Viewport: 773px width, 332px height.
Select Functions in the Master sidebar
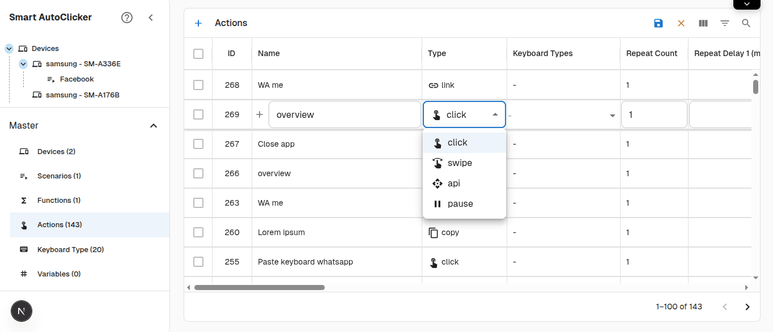tap(58, 200)
